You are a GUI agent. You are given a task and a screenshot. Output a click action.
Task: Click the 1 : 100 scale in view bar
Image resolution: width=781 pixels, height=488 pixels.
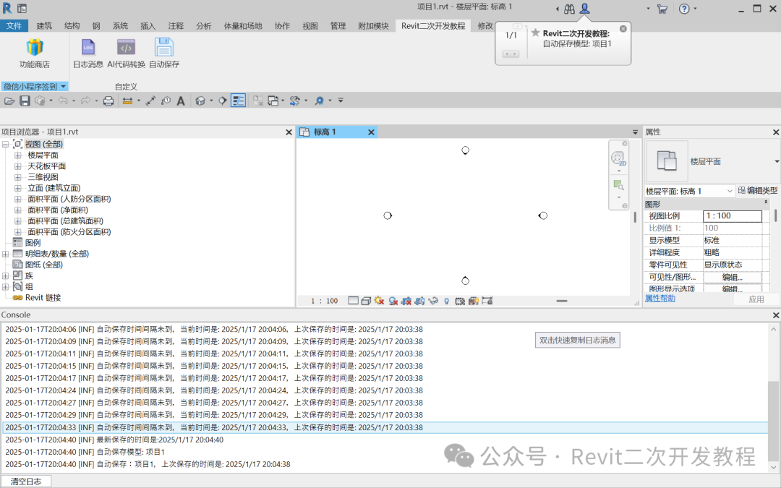(324, 301)
